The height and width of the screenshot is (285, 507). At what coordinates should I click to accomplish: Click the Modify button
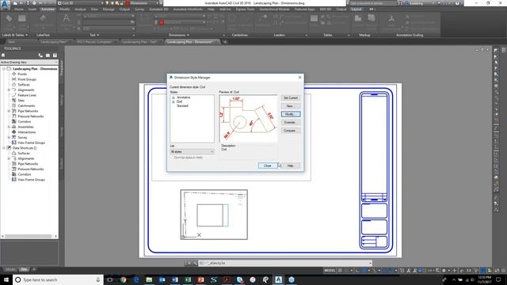[x=291, y=114]
